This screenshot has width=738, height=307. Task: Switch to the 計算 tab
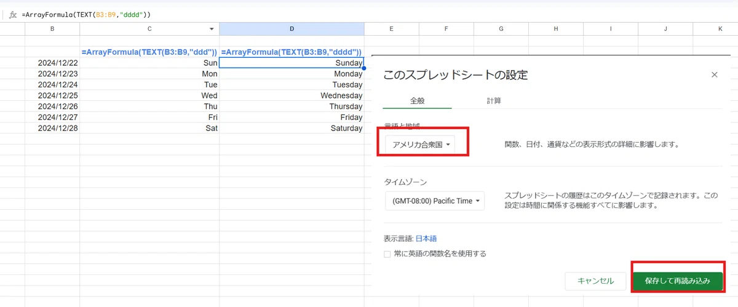(x=494, y=100)
